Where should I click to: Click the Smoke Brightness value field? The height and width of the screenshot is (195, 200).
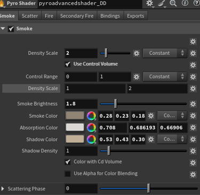click(x=81, y=104)
